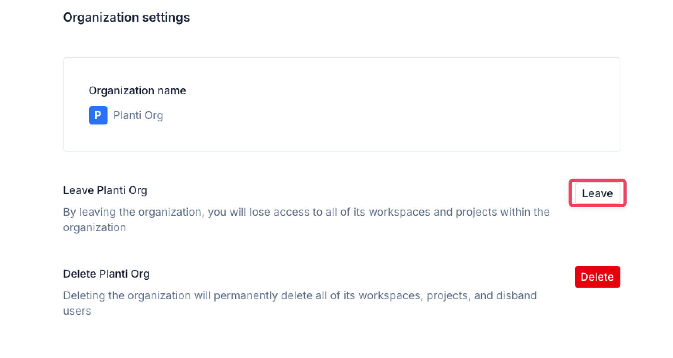Image resolution: width=673 pixels, height=358 pixels.
Task: Click "Deleting" at delete warning start
Action: (84, 295)
